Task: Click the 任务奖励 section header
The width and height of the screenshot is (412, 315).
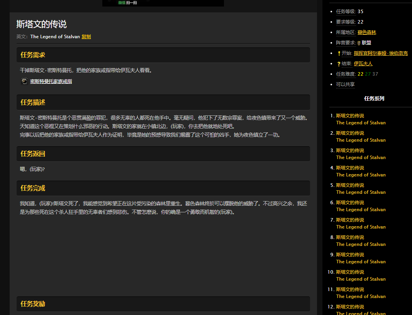Action: click(x=33, y=304)
